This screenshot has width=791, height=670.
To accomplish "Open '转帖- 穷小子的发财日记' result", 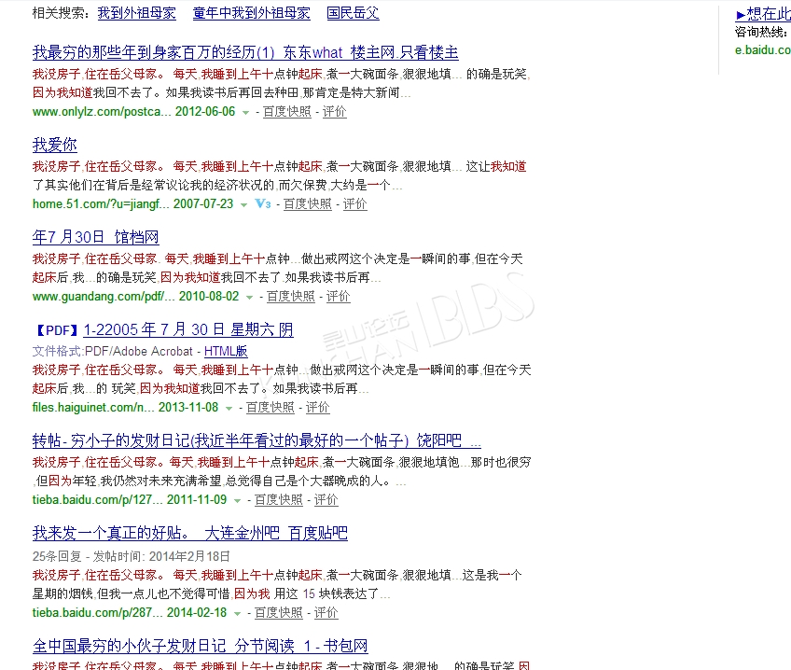I will coord(257,440).
